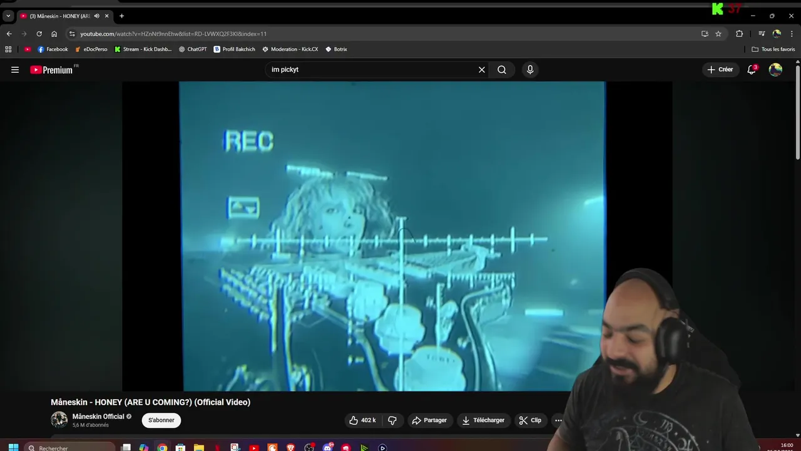Open the apps grid in bookmarks bar
This screenshot has height=451, width=801.
click(8, 49)
